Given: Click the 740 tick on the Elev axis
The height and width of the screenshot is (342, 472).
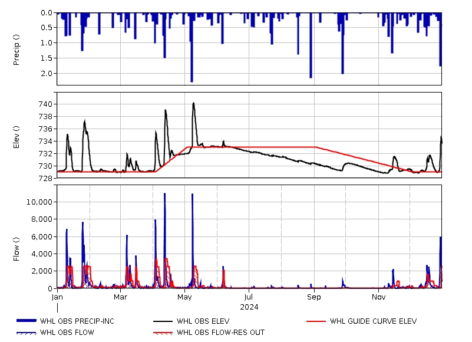Looking at the screenshot, I should 45,104.
